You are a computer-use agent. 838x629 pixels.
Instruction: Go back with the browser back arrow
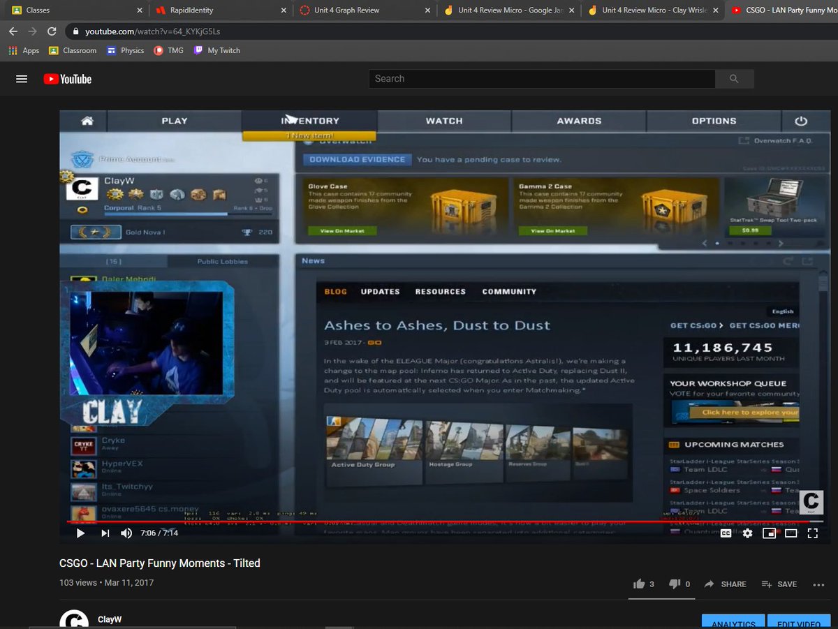point(13,31)
